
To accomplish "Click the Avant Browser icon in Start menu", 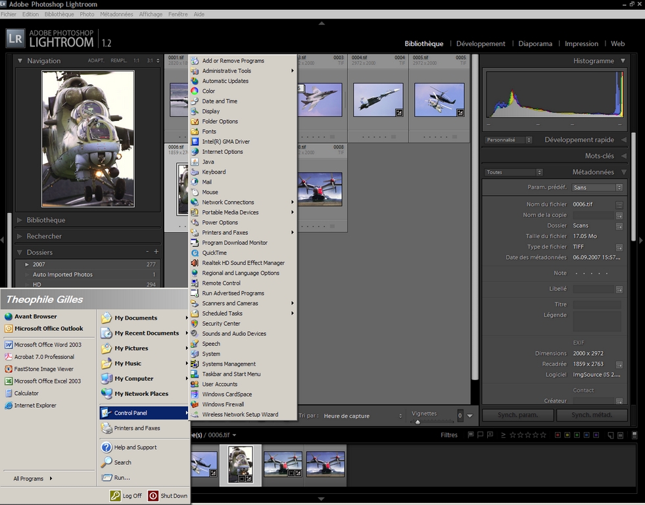I will pos(9,317).
